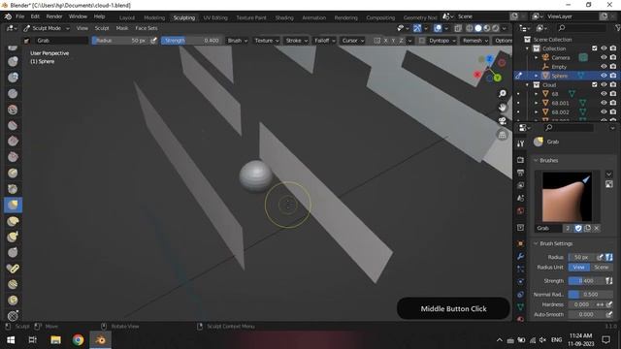Viewport: 621px width, 349px height.
Task: Open the Remesh dropdown
Action: [x=474, y=41]
